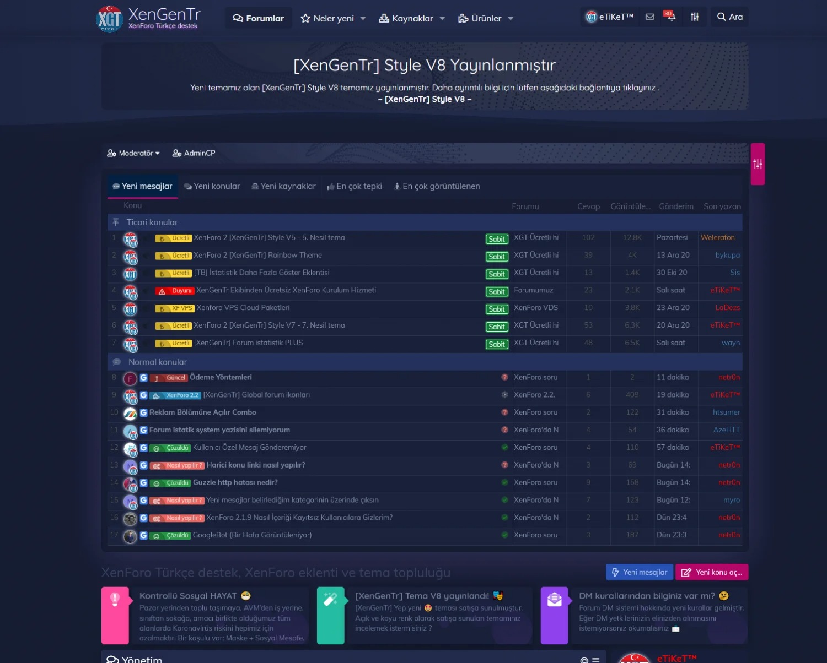Click solved checkmark on Guzzle http hatası row
This screenshot has height=663, width=827.
point(504,483)
